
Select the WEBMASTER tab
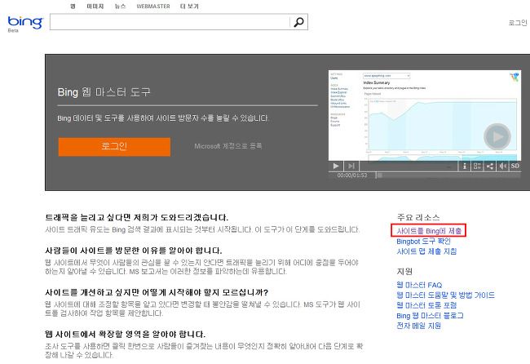click(153, 6)
